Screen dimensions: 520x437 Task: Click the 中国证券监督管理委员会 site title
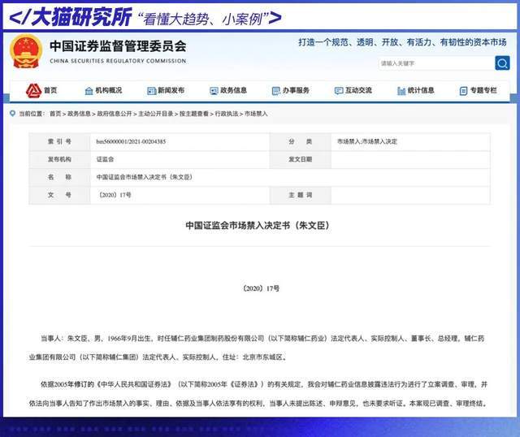click(118, 46)
